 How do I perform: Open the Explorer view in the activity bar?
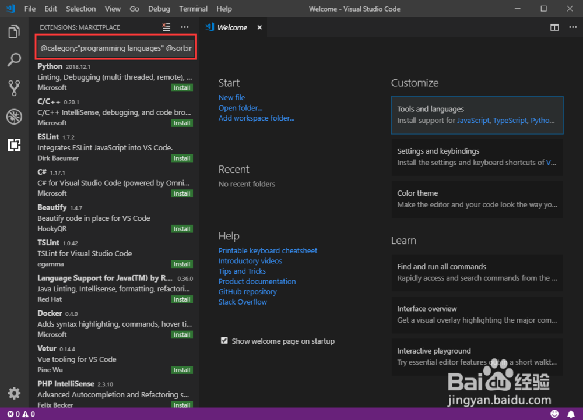tap(14, 31)
